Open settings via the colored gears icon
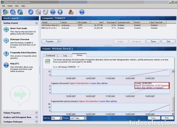The height and width of the screenshot is (128, 178). point(71,12)
